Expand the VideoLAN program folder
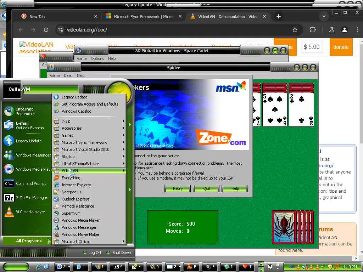363x272 pixels. (89, 171)
